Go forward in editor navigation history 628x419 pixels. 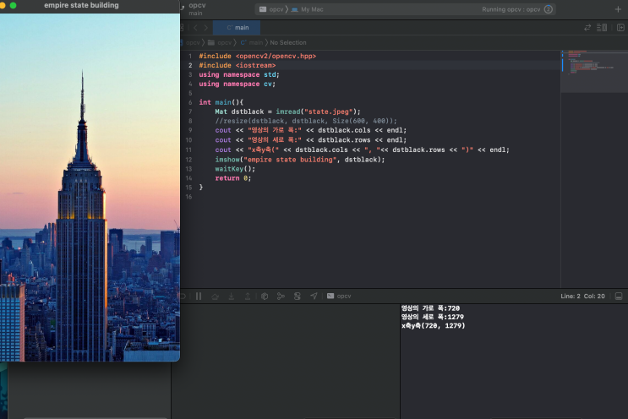click(206, 28)
